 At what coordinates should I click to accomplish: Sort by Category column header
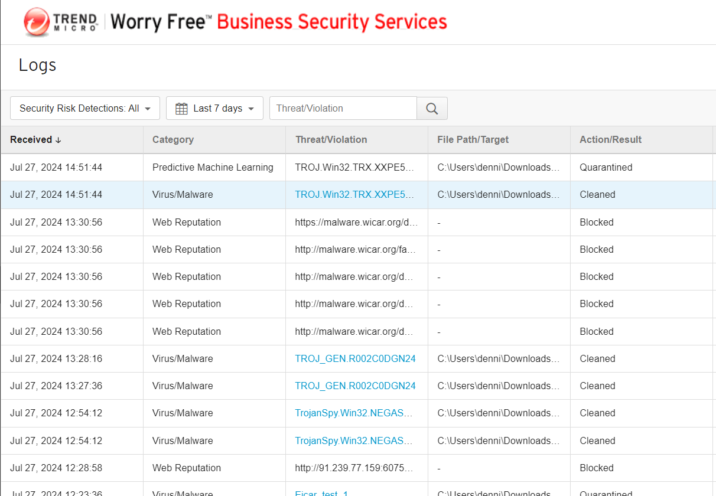click(x=173, y=140)
